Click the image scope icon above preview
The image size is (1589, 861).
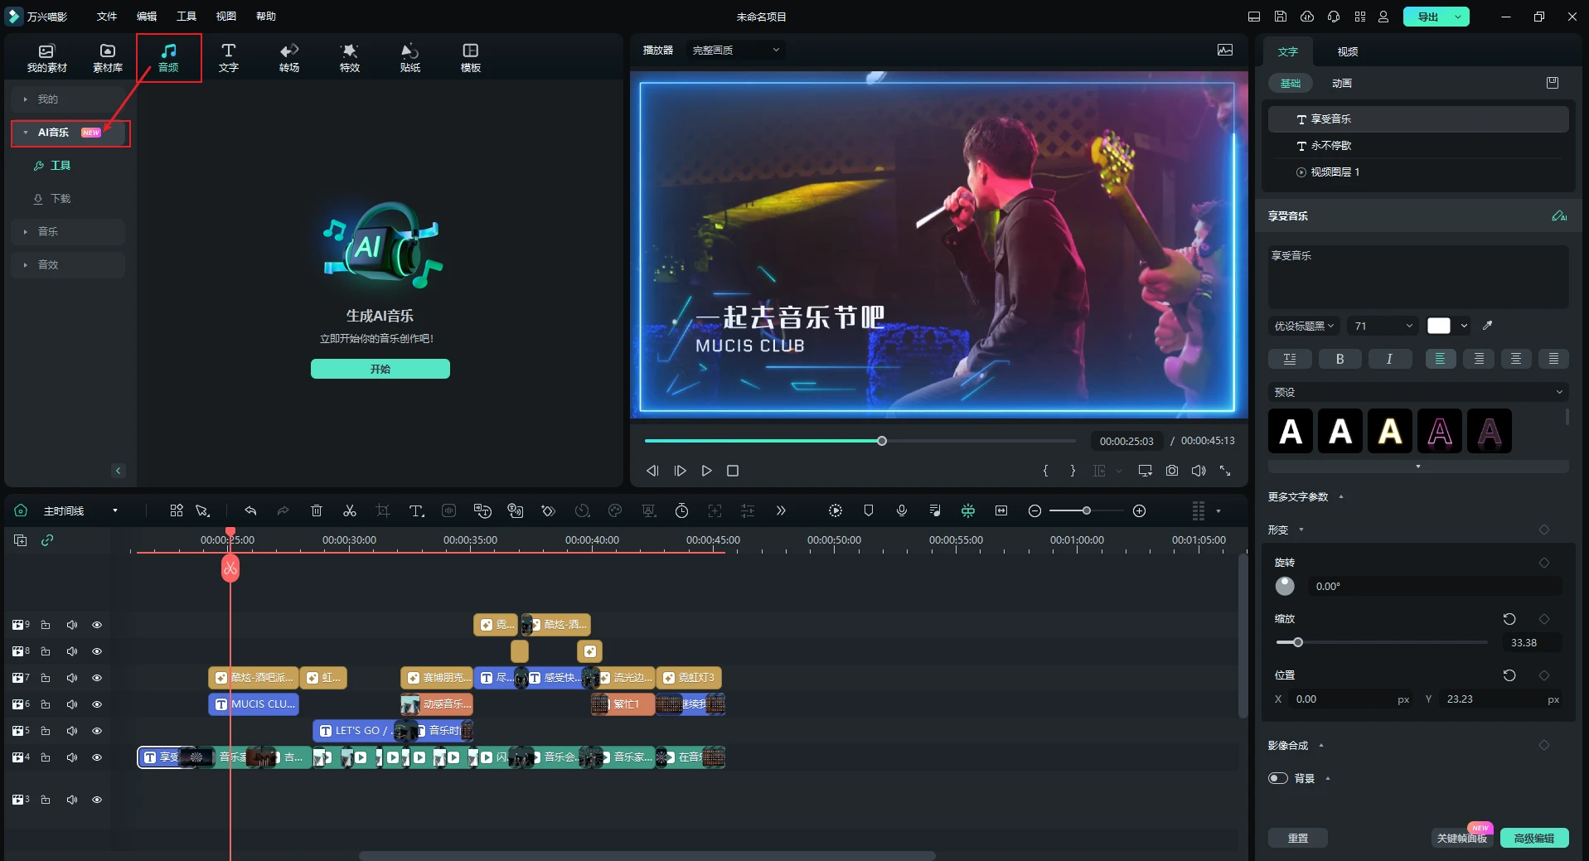point(1225,50)
